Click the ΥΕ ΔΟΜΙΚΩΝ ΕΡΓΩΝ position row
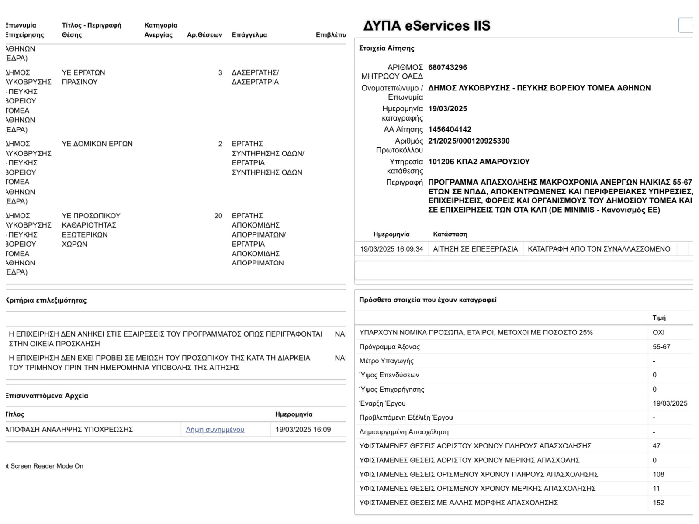 (x=176, y=172)
